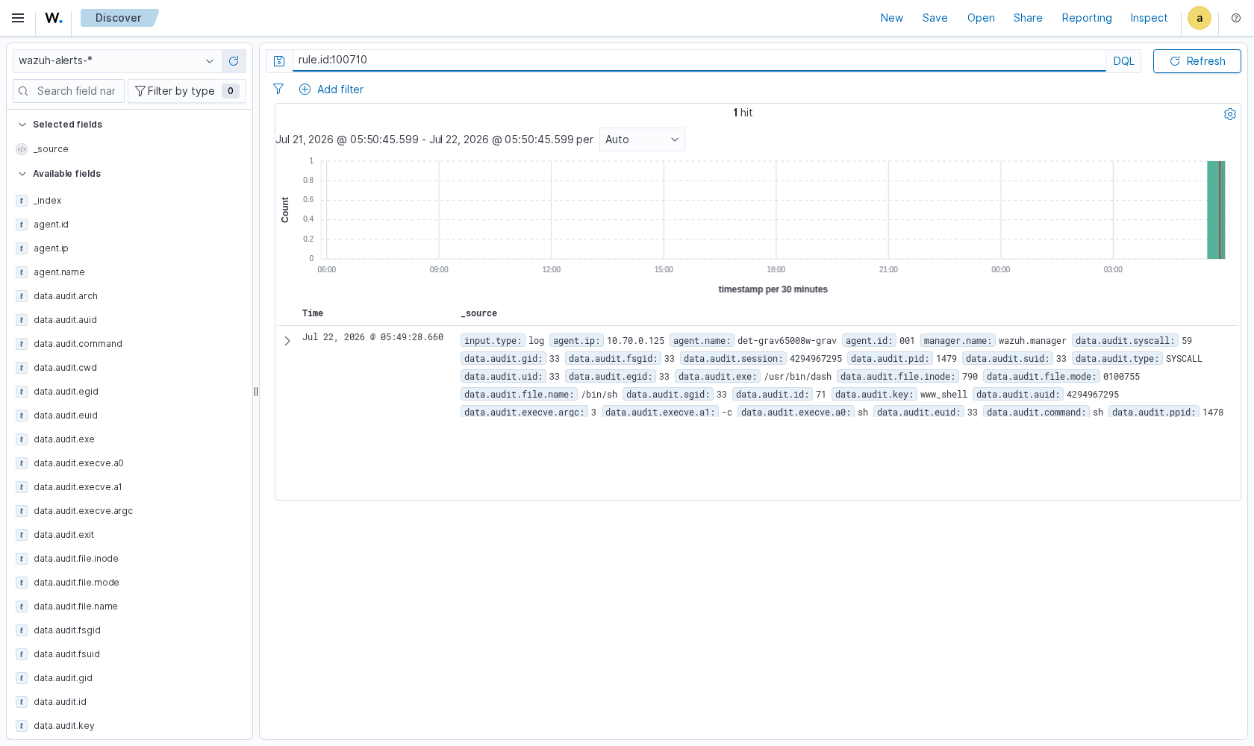Click the type icon next to data.audit.command
The width and height of the screenshot is (1254, 746).
coord(22,344)
